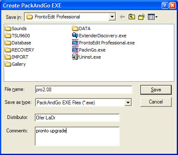Screen dimensions: 178x155
Task: Go up one folder level
Action: coord(132,17)
